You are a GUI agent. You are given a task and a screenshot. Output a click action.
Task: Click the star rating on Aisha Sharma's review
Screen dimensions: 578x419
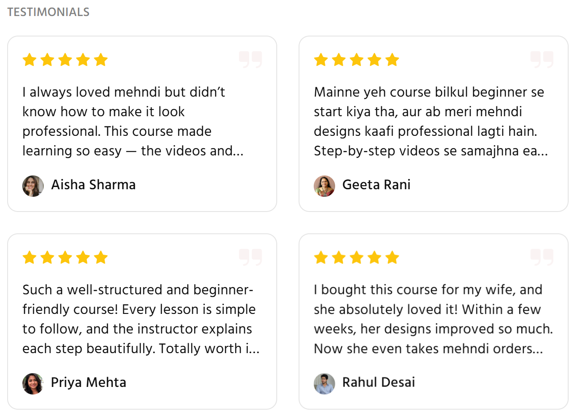65,60
